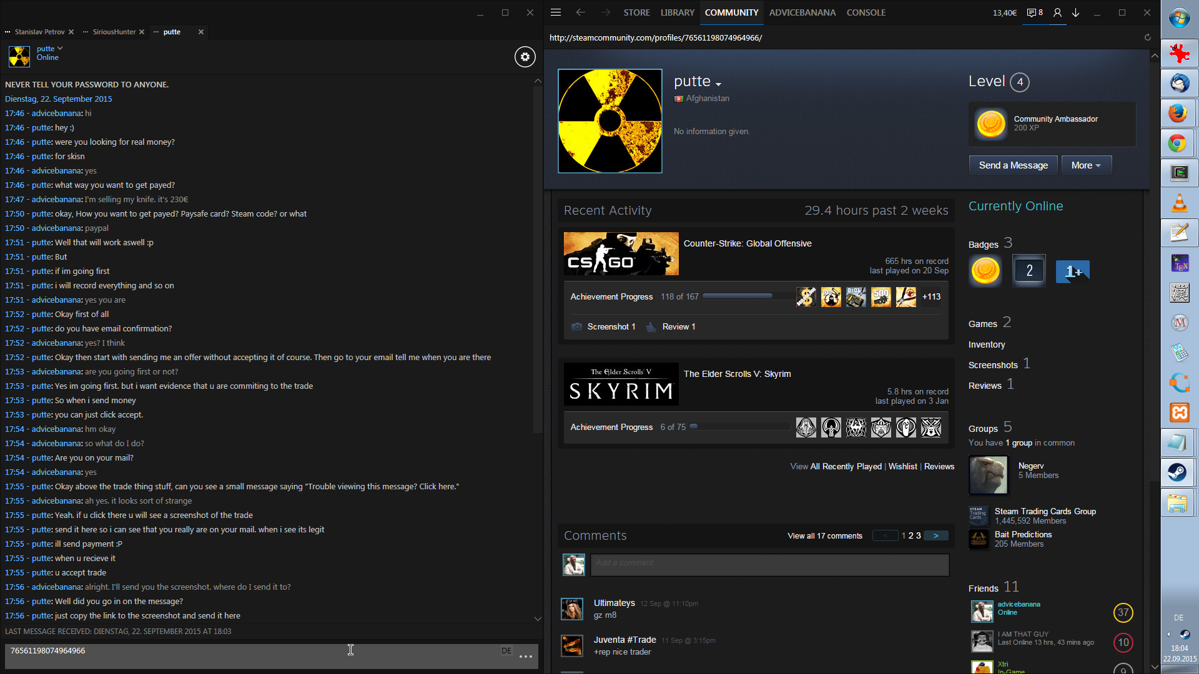This screenshot has width=1199, height=674.
Task: Open the downloads arrow icon
Action: [1076, 12]
